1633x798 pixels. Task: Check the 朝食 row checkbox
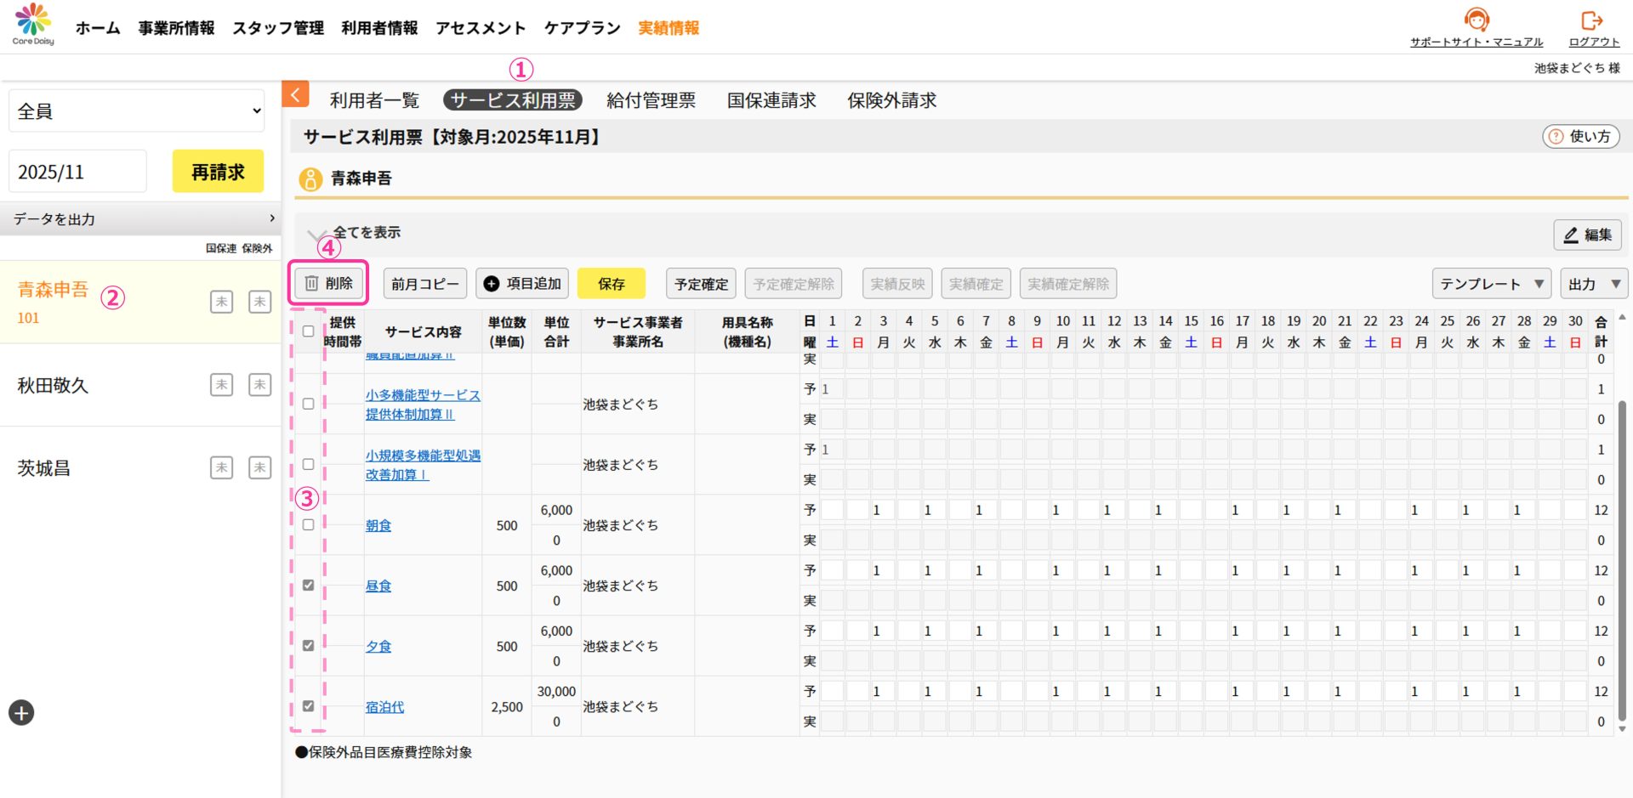click(308, 525)
